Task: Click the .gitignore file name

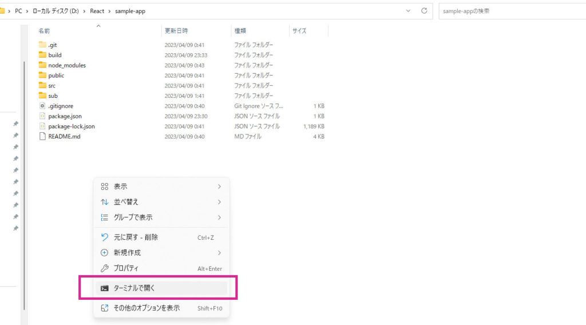Action: tap(61, 106)
